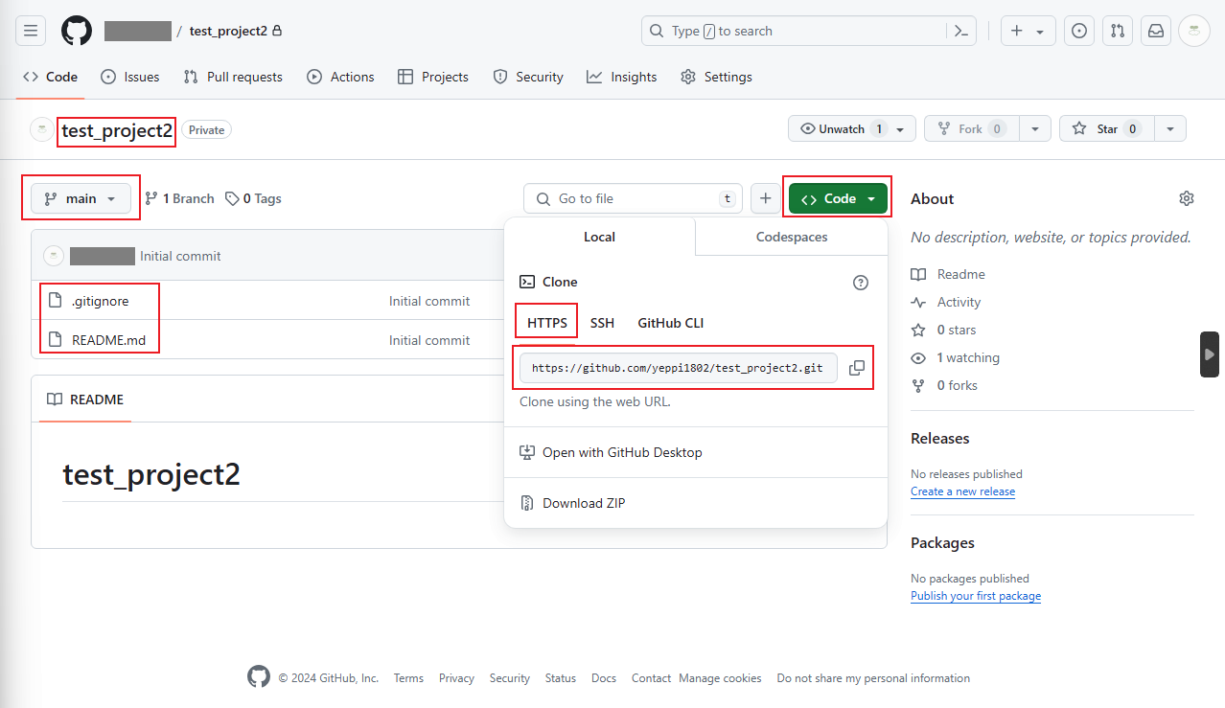
Task: Open the About settings gear icon
Action: tap(1187, 198)
